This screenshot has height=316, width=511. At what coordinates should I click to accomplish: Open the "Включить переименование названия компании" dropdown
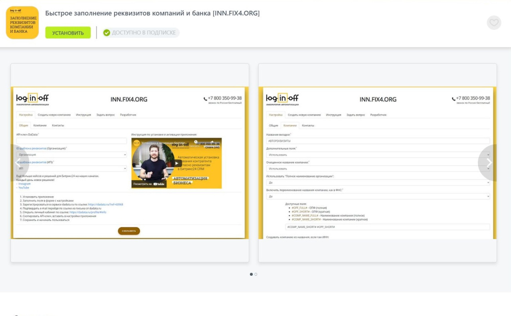[x=378, y=196]
